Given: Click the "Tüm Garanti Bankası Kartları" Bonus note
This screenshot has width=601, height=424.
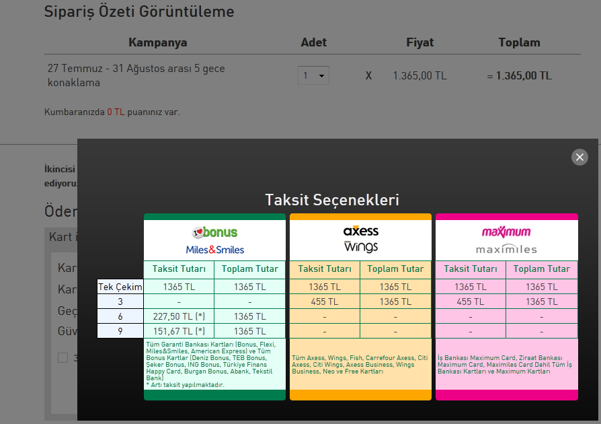Looking at the screenshot, I should (211, 361).
